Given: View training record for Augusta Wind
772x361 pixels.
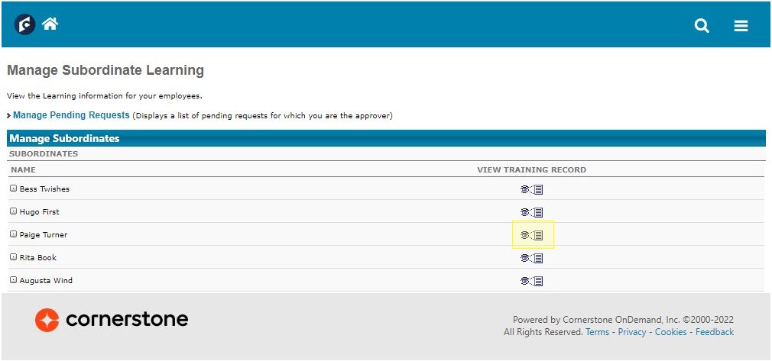Looking at the screenshot, I should coord(532,281).
